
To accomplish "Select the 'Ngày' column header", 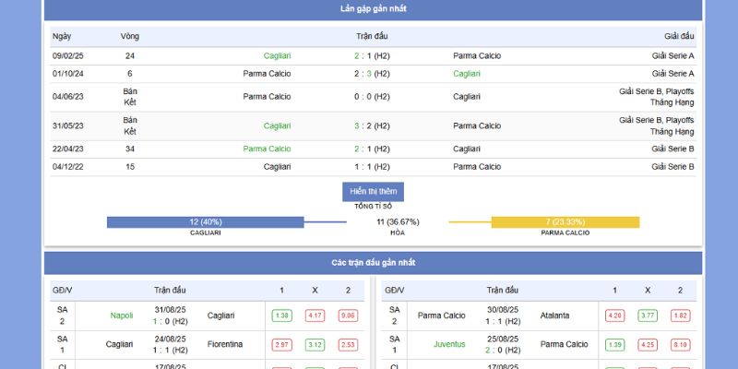I will [62, 36].
